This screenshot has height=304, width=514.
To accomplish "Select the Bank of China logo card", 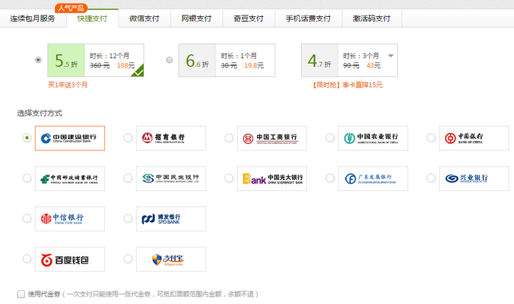I will (474, 138).
